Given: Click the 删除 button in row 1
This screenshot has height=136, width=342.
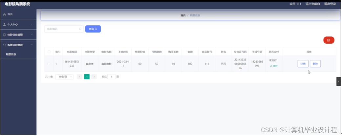Looking at the screenshot, I should coord(315,64).
